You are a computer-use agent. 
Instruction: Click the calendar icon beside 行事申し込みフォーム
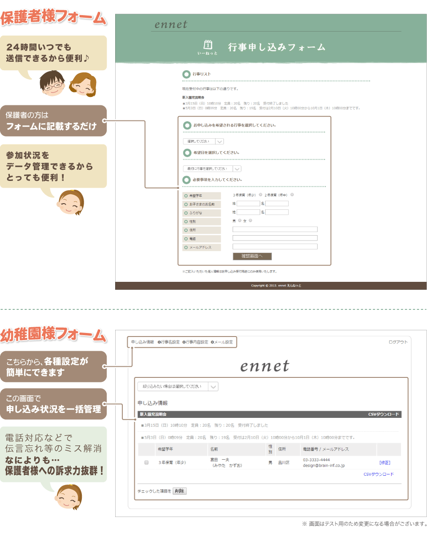208,45
